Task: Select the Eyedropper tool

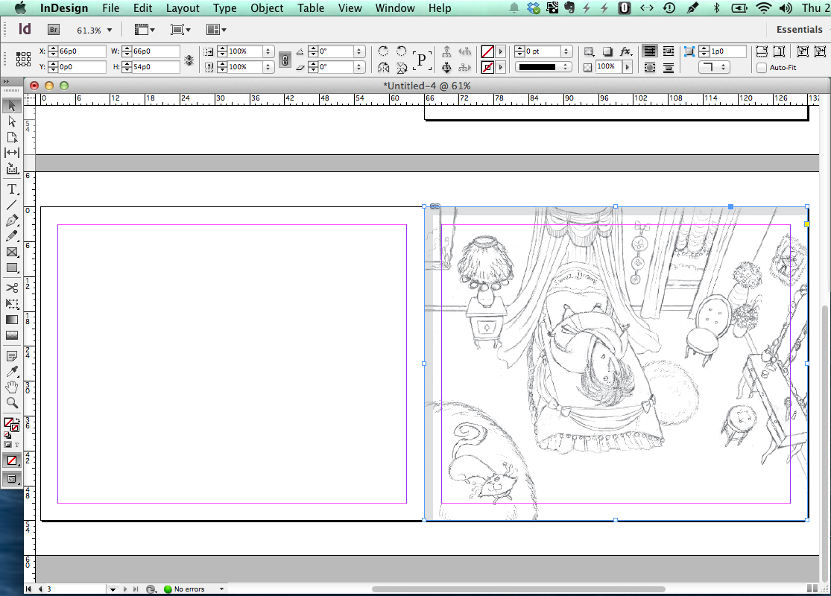Action: [x=12, y=371]
